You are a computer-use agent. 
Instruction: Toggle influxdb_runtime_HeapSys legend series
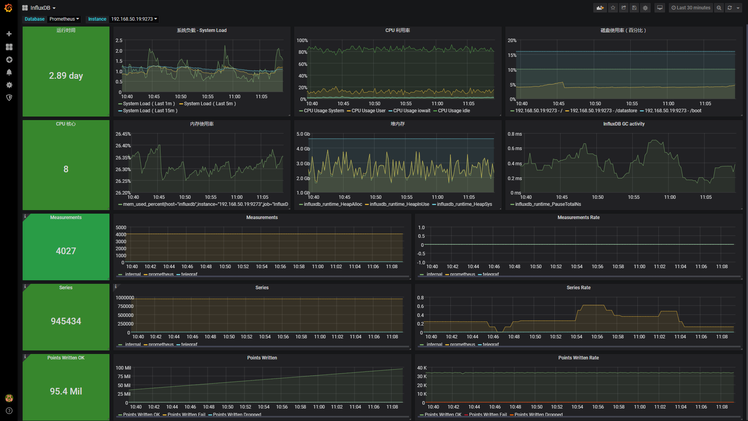(x=462, y=204)
